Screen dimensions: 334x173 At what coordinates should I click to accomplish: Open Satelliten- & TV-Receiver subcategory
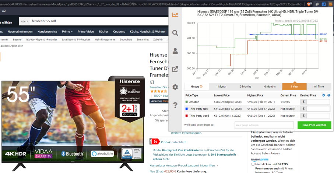click(76, 40)
